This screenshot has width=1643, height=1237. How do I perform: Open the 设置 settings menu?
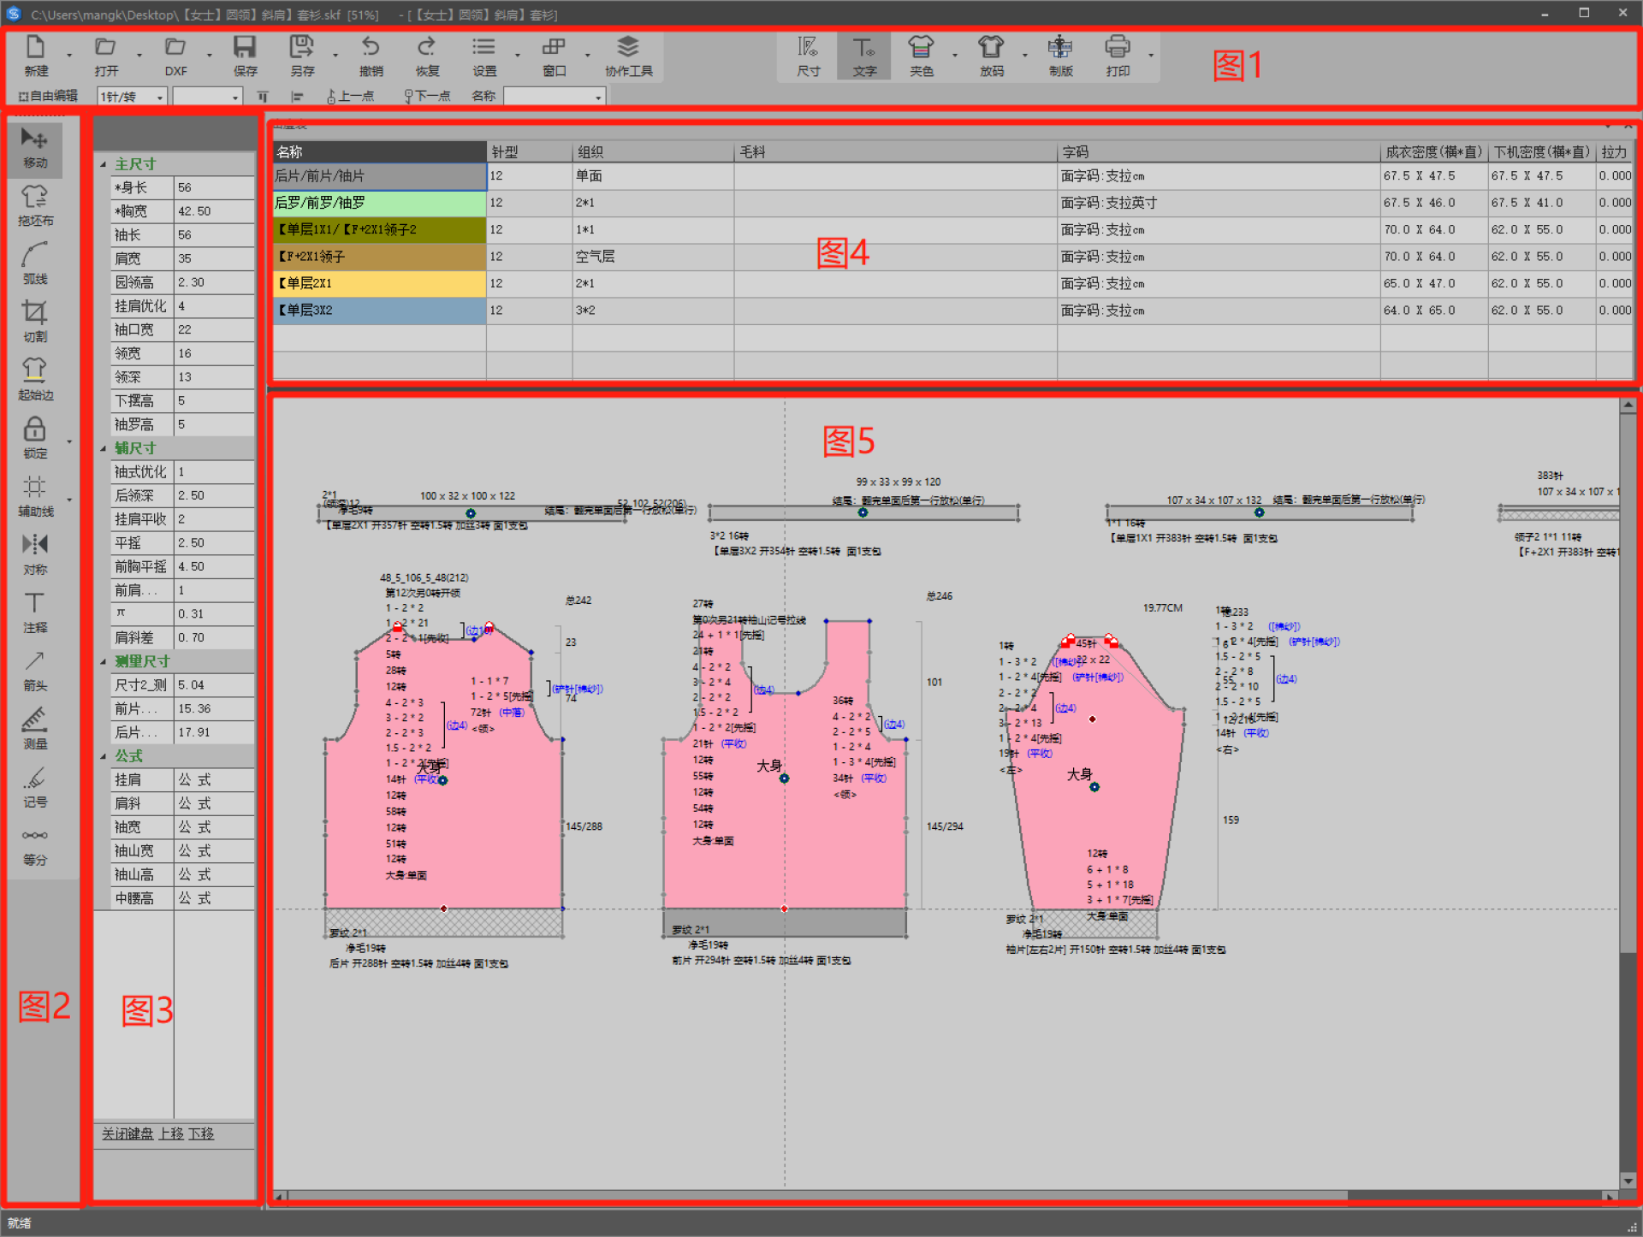[x=483, y=56]
